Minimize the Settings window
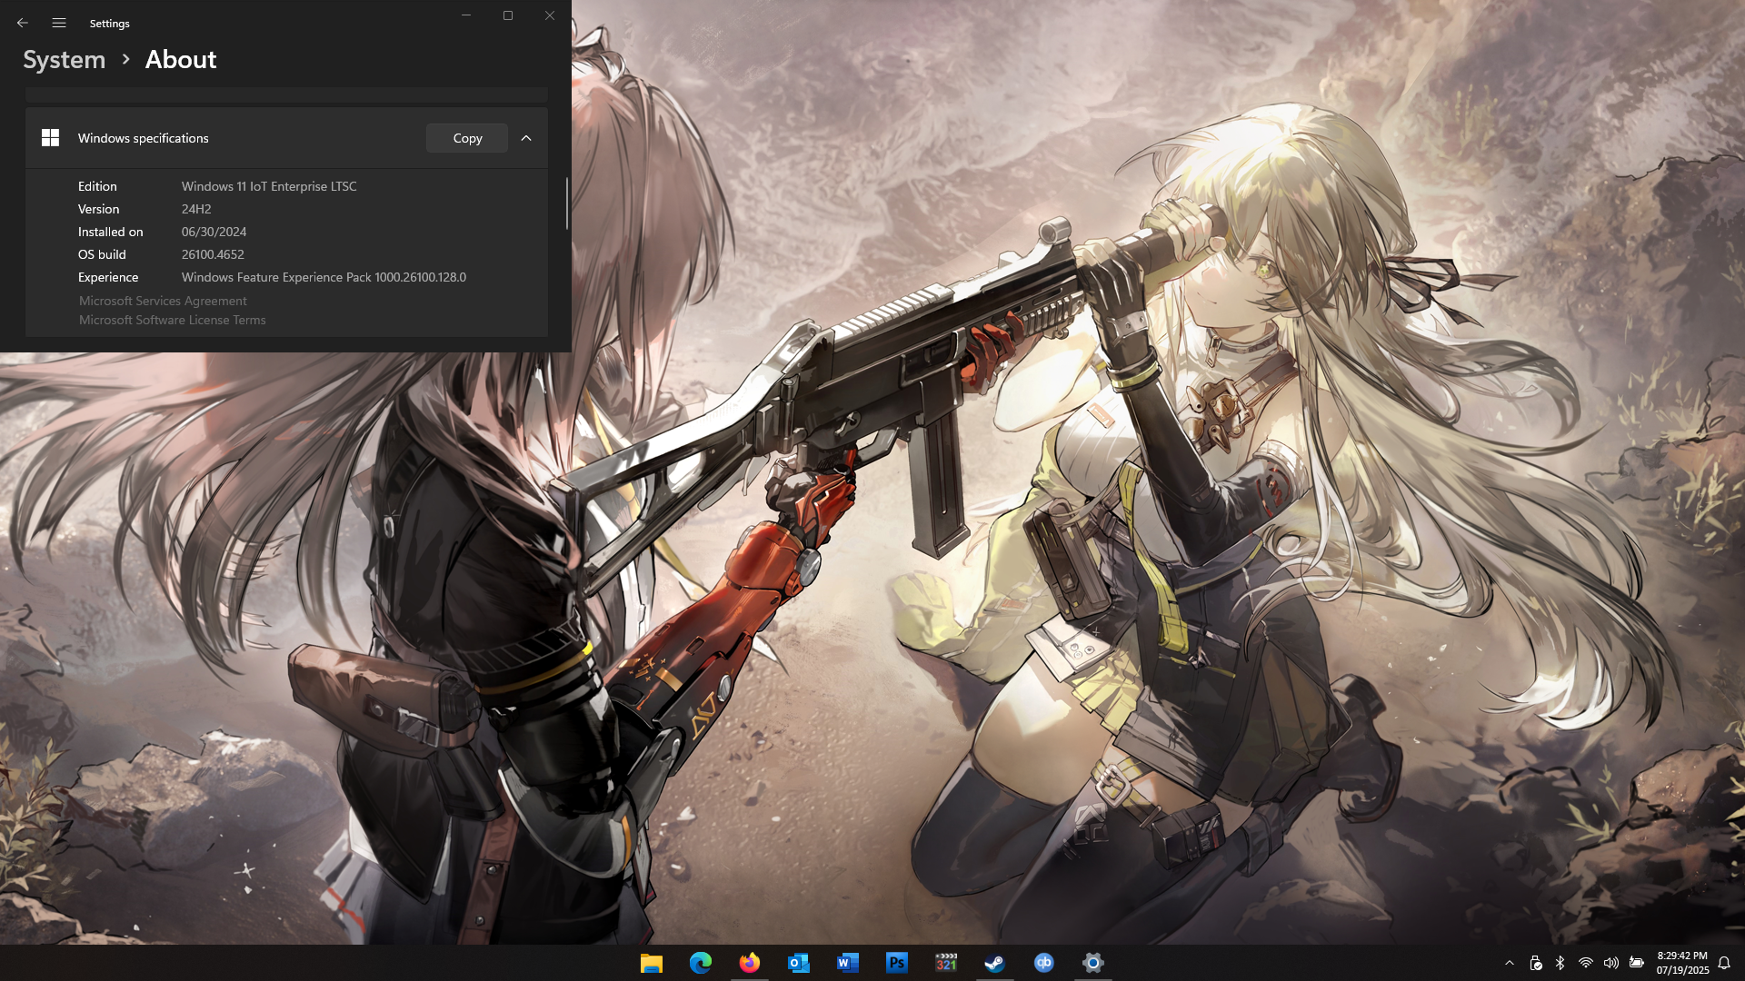Screen dimensions: 1745x981 click(466, 15)
